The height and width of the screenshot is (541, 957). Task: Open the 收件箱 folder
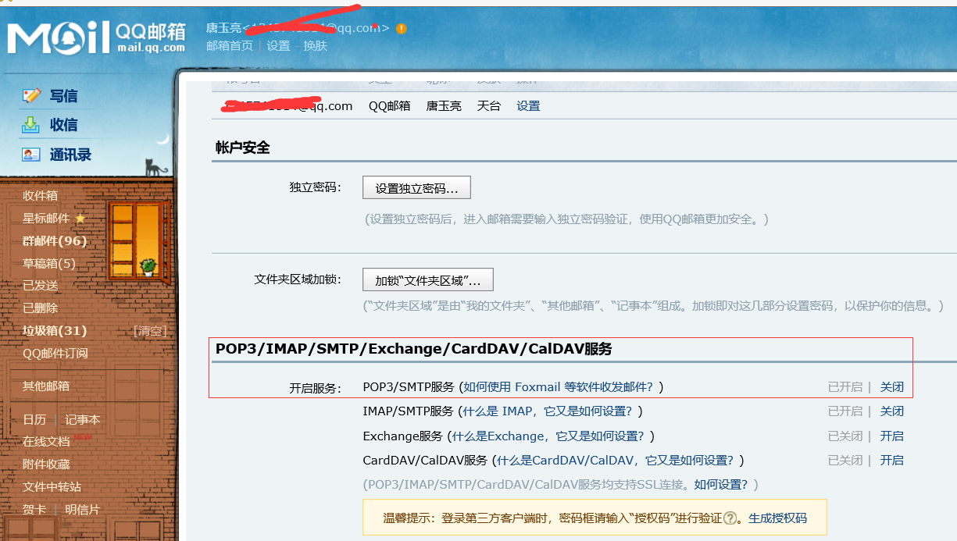click(40, 196)
